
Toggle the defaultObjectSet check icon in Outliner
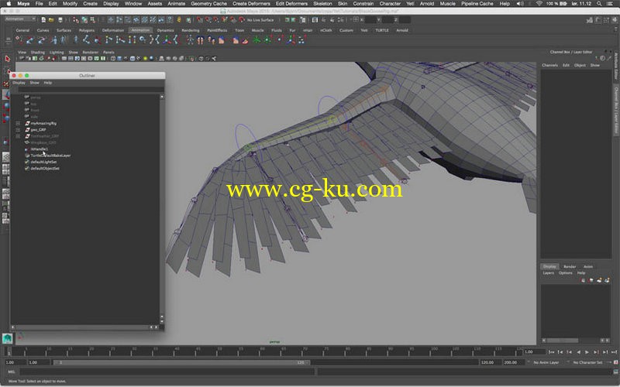(x=27, y=168)
